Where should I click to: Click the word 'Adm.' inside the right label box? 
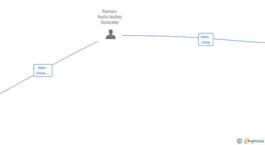click(205, 37)
